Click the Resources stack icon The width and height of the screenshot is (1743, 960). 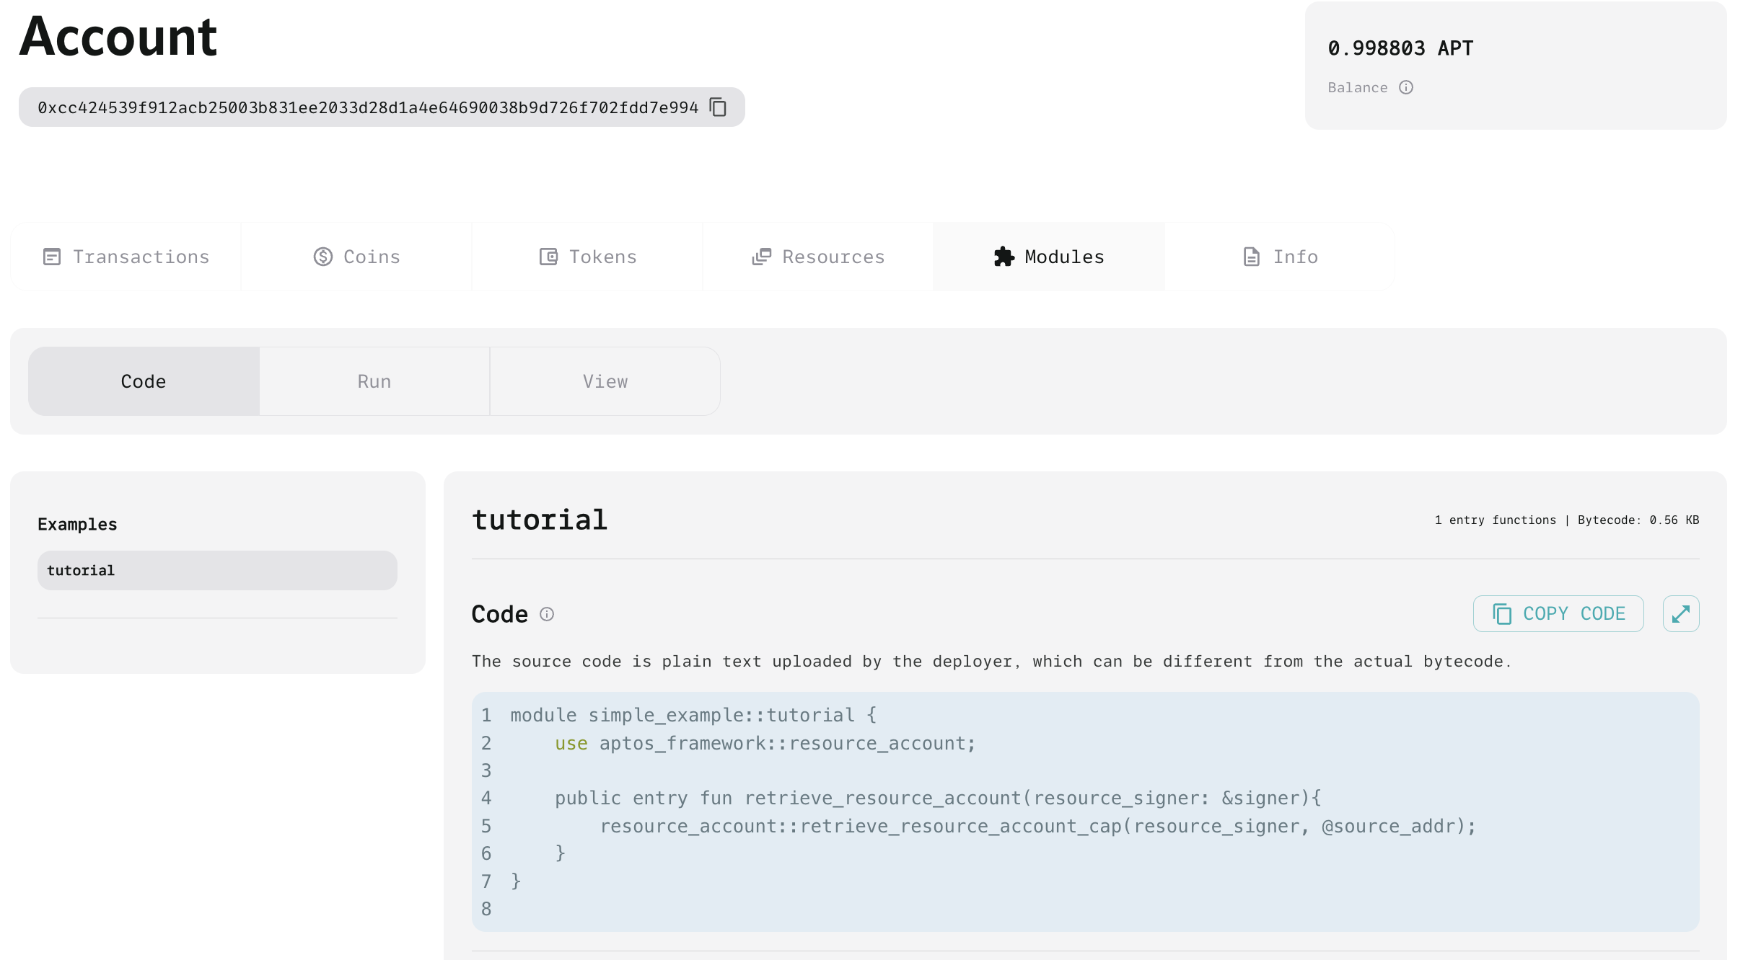(x=762, y=257)
